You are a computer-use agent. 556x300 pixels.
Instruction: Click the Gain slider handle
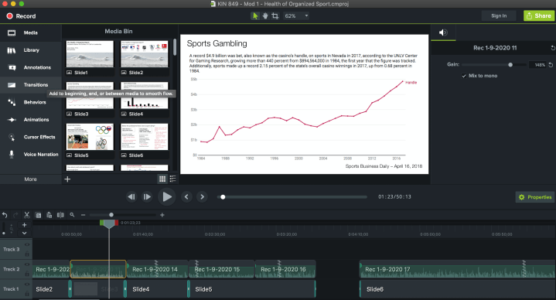[x=510, y=64]
